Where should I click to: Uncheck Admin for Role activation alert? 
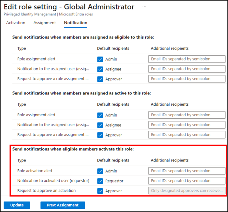coord(100,171)
